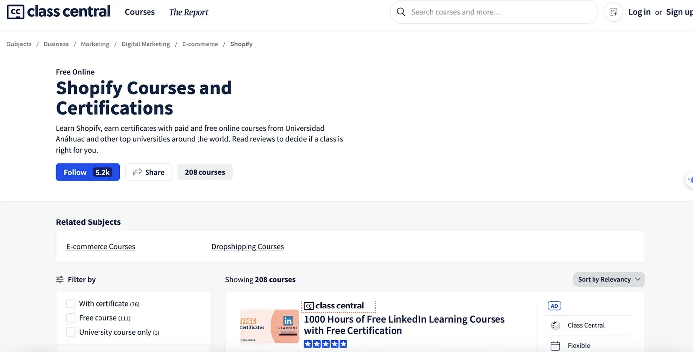Click the Flexible duration text
This screenshot has height=352, width=693.
[579, 346]
